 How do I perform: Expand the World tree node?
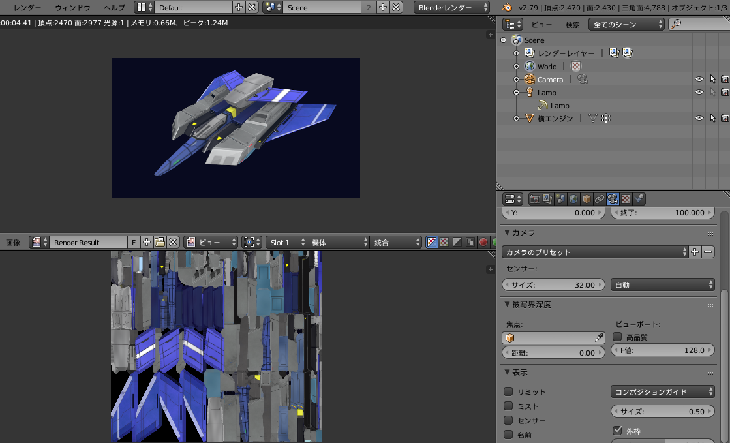(516, 66)
